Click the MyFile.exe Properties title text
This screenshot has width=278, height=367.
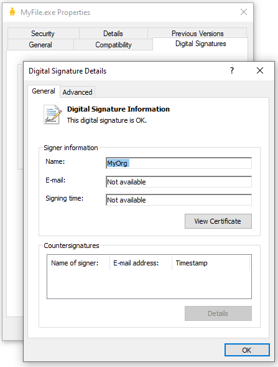tap(55, 12)
